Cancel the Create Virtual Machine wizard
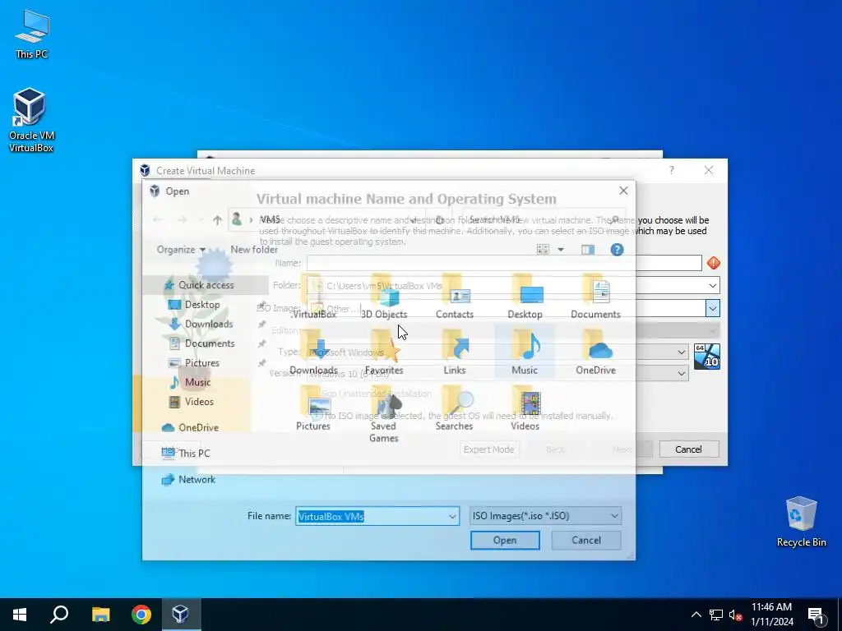Viewport: 842px width, 631px height. [688, 449]
